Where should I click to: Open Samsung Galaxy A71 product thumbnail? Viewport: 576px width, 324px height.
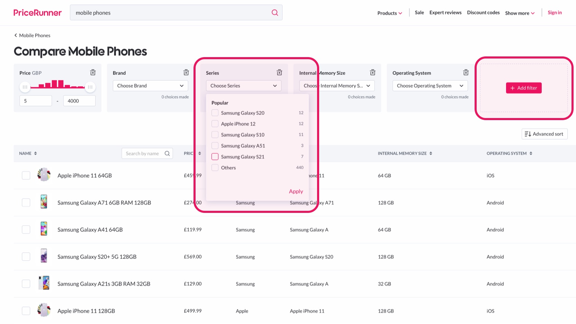tap(44, 202)
